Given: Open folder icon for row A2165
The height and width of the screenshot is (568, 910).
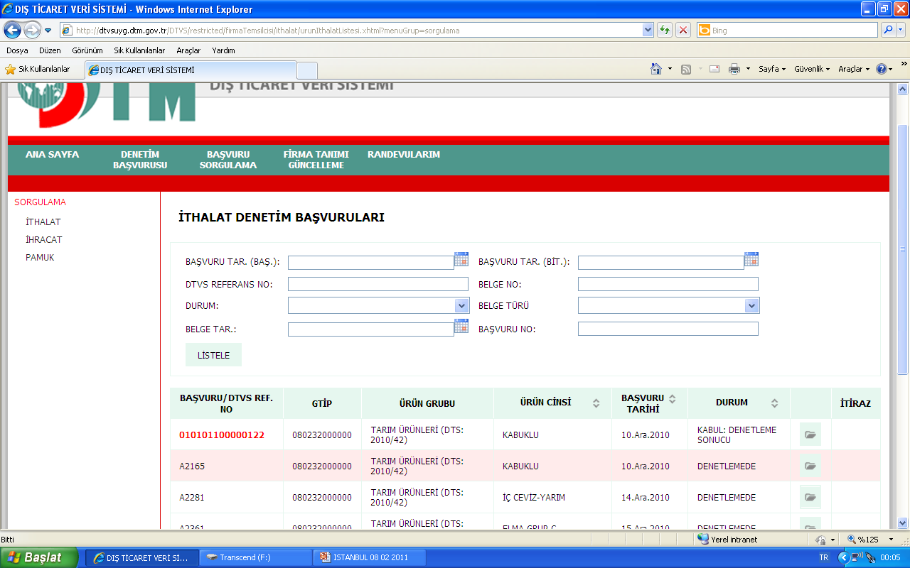Looking at the screenshot, I should 810,466.
